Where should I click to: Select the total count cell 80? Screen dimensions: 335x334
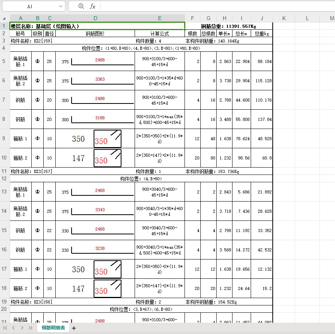[209, 158]
